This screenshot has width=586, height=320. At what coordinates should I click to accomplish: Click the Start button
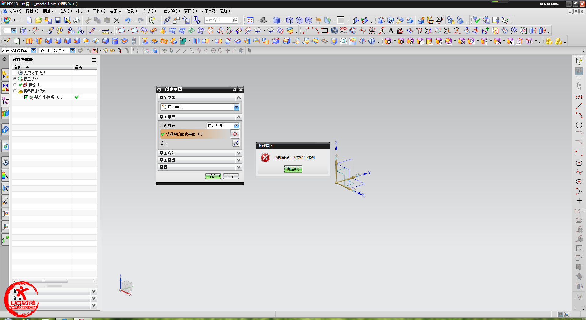(x=14, y=20)
